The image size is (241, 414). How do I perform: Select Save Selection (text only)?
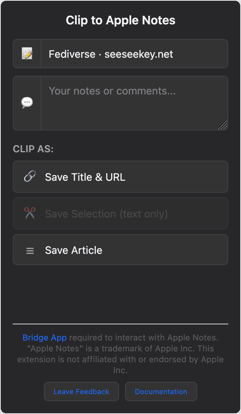tap(120, 213)
